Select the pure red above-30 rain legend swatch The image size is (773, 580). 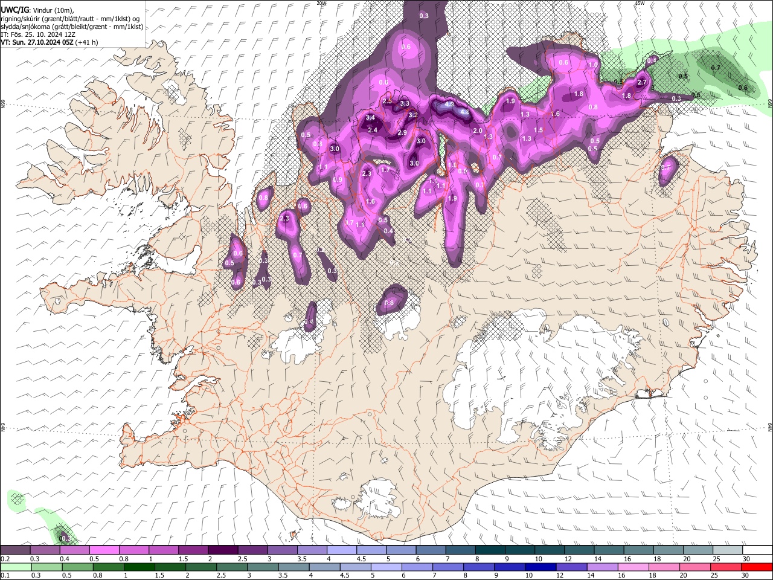[757, 567]
